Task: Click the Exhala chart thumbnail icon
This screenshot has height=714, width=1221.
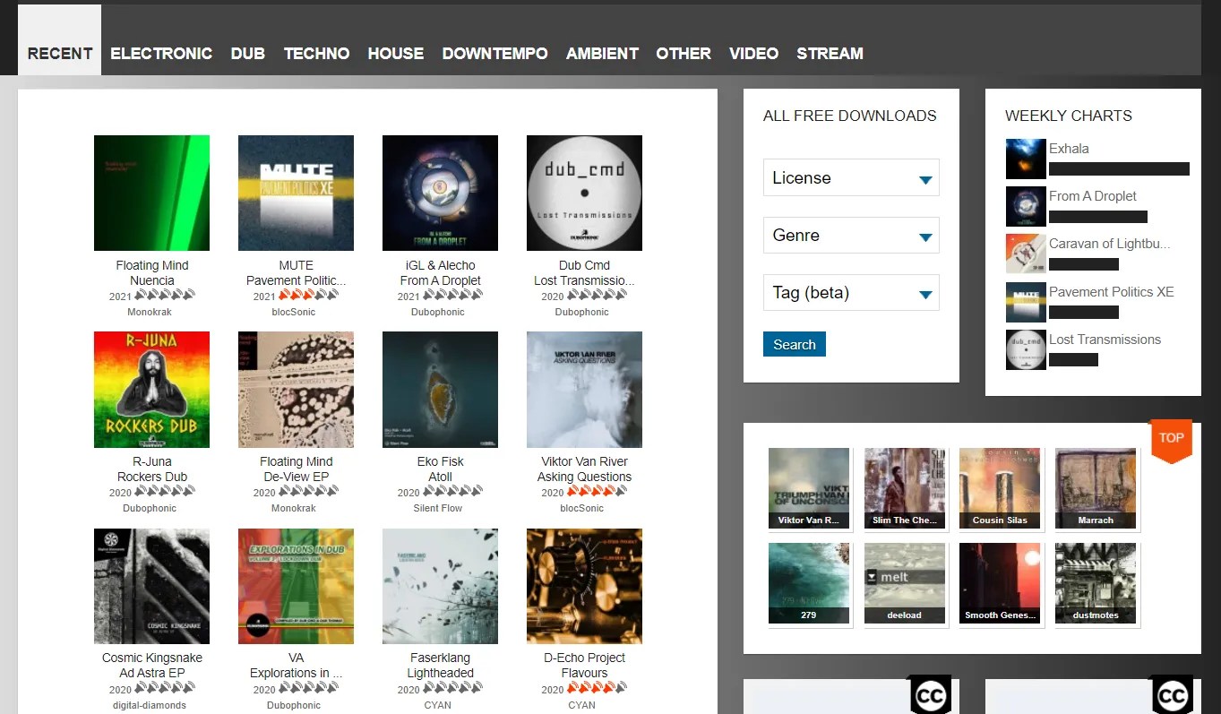Action: (x=1026, y=159)
